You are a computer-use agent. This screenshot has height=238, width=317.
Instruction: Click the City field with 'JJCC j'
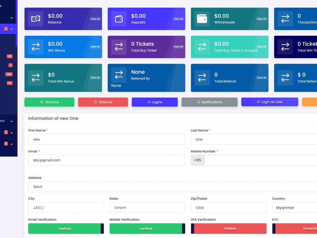pos(66,208)
